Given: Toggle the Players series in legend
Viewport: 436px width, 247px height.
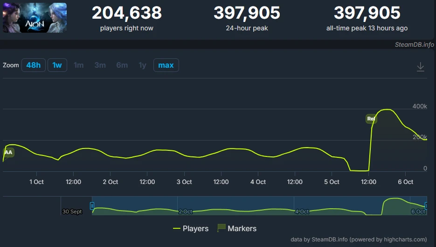Looking at the screenshot, I should (x=191, y=229).
